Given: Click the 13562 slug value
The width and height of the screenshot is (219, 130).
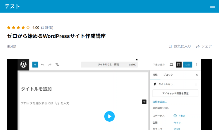Looking at the screenshot, I should pos(177,129).
